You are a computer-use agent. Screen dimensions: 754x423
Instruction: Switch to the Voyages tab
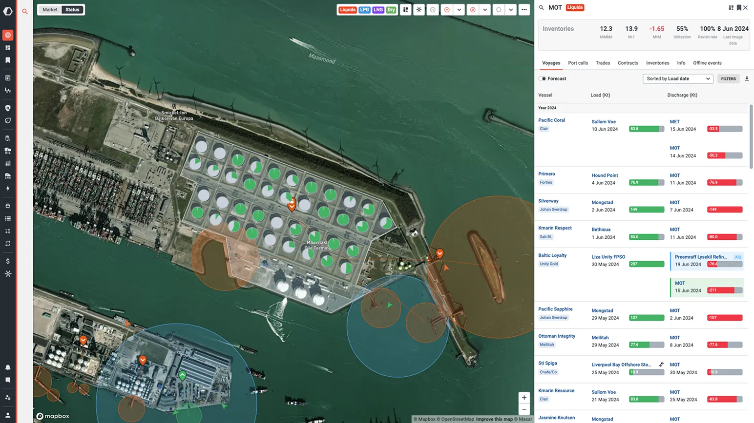click(551, 63)
